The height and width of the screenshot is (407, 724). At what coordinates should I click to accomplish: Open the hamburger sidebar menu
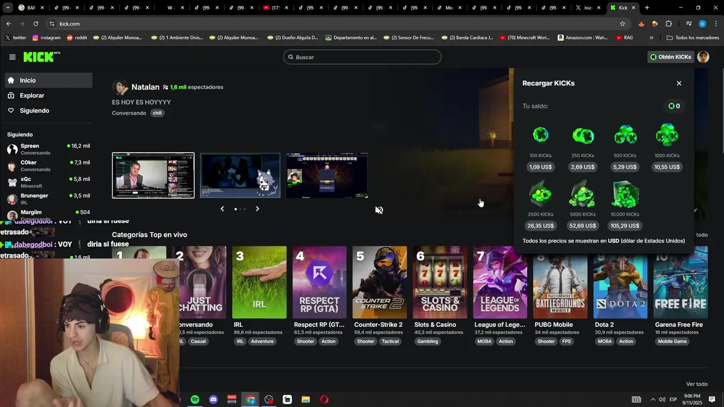point(12,57)
